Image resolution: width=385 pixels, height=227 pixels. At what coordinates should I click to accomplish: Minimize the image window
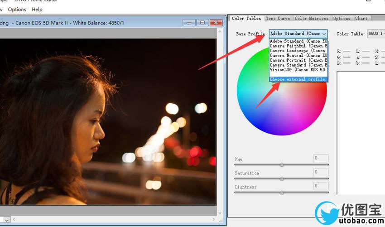coord(189,23)
